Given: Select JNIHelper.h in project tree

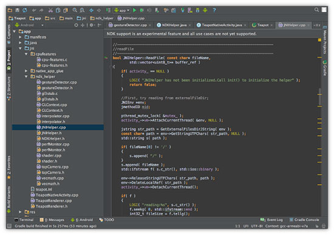Looking at the screenshot, I should tap(52, 133).
